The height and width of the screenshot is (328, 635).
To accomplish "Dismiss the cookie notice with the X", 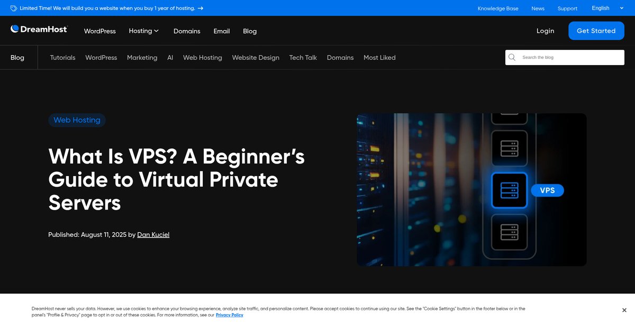I will click(x=624, y=311).
